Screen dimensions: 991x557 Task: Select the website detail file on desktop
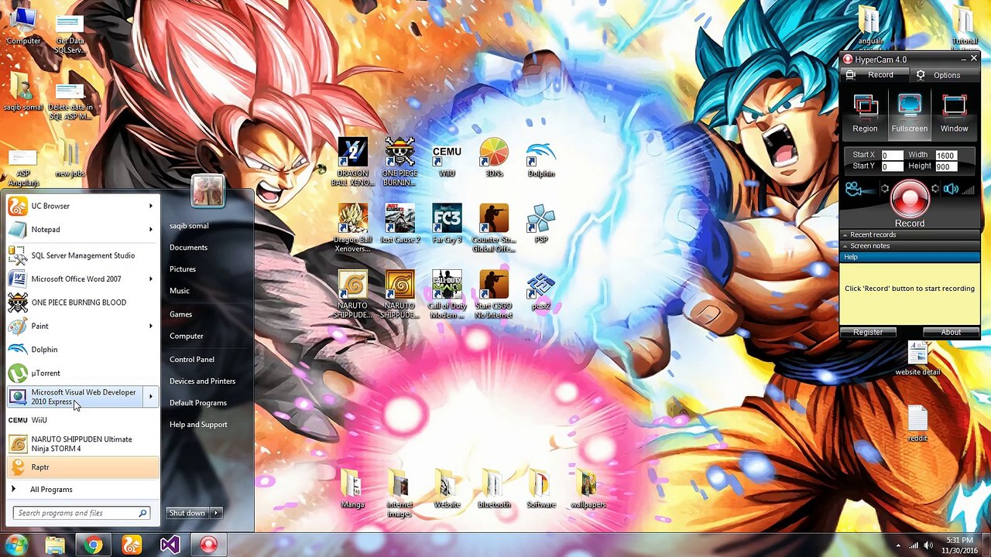click(x=917, y=357)
